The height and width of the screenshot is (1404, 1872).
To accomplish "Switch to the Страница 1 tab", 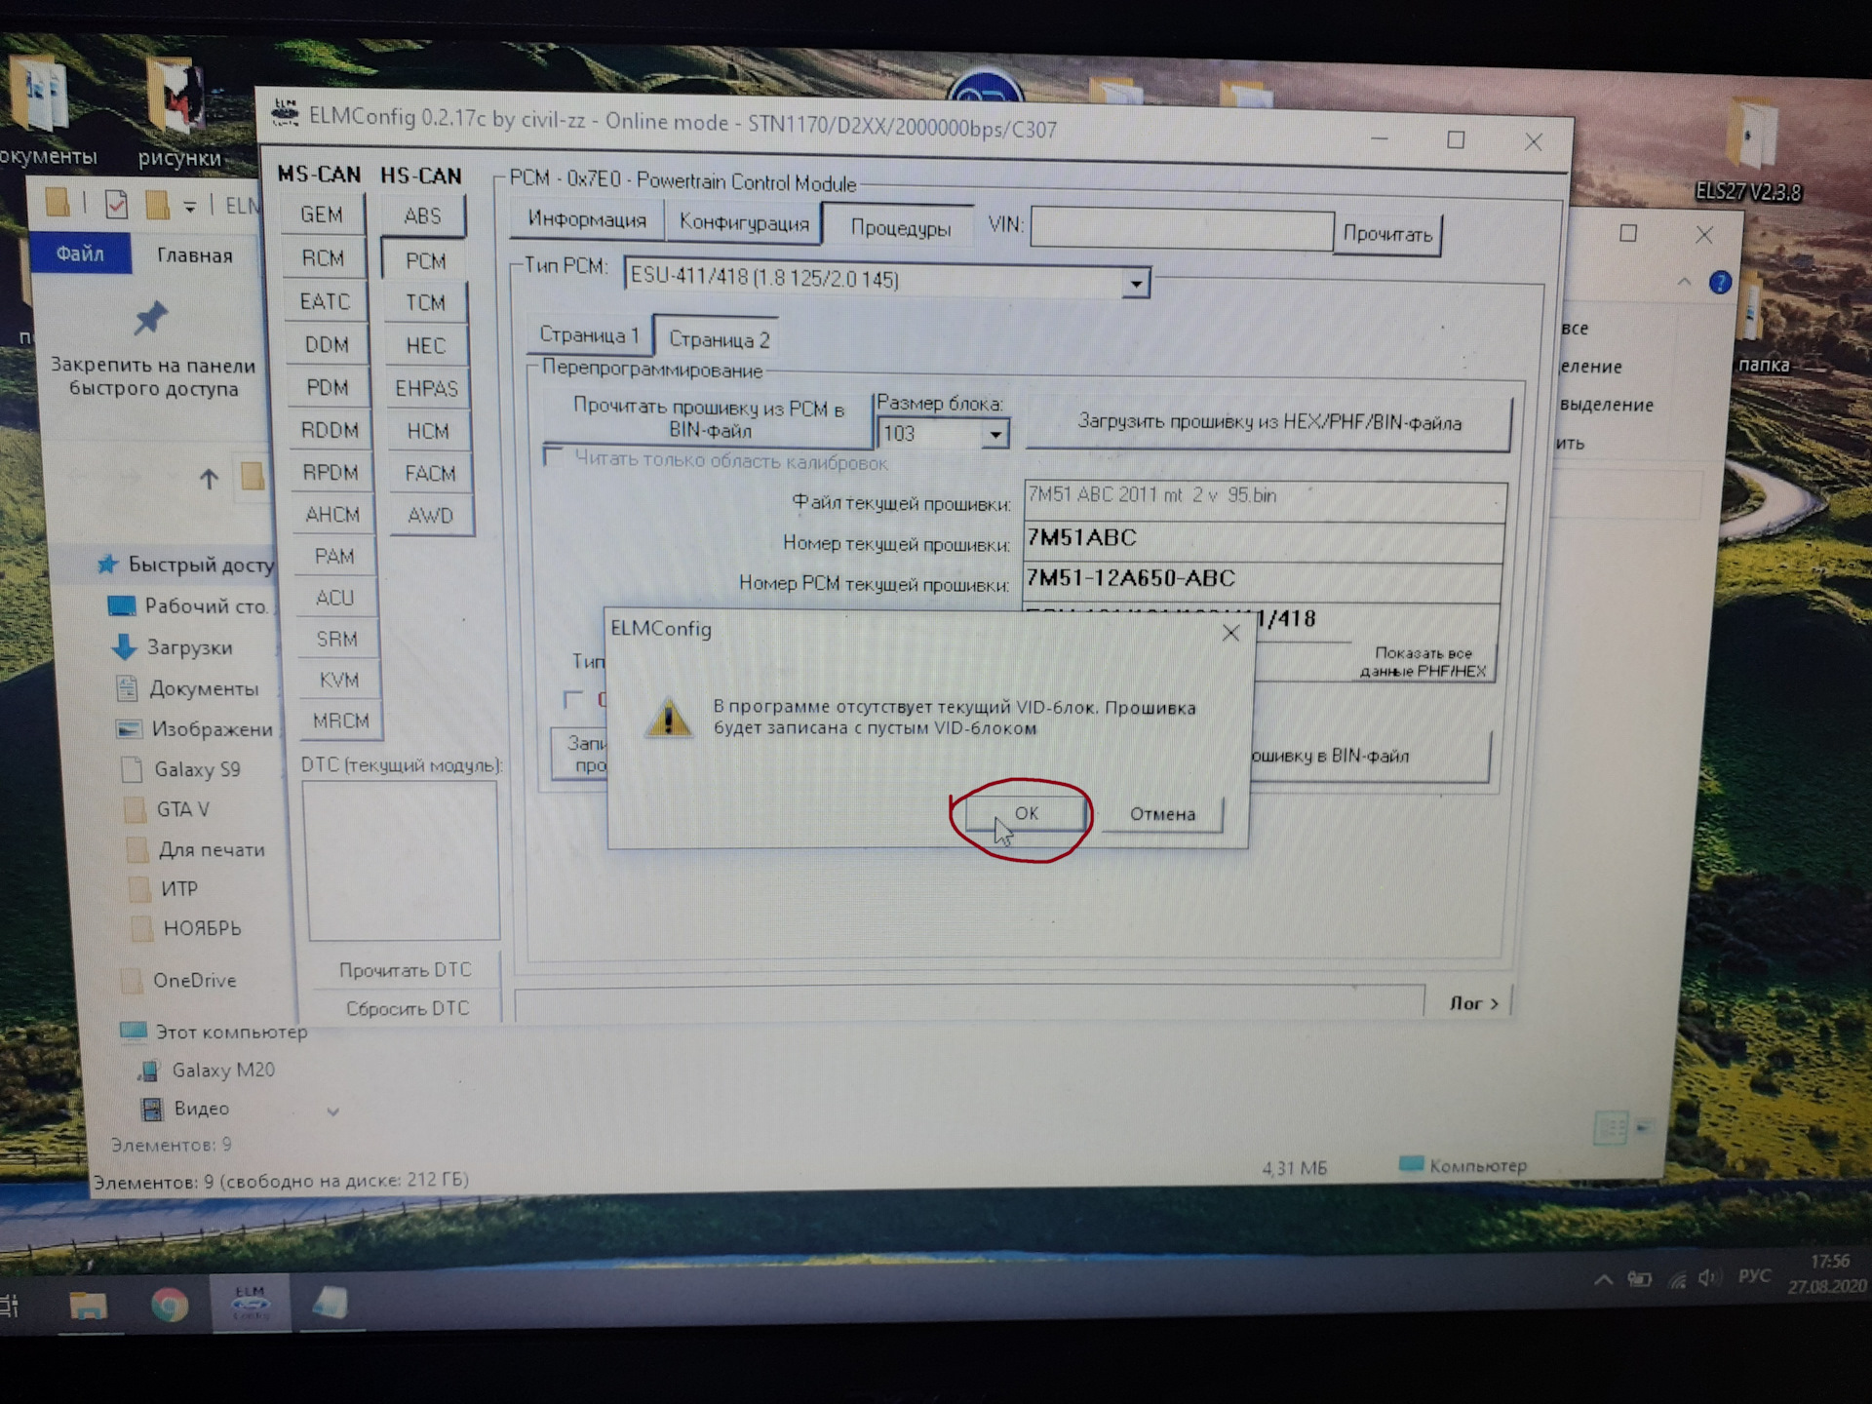I will (588, 335).
